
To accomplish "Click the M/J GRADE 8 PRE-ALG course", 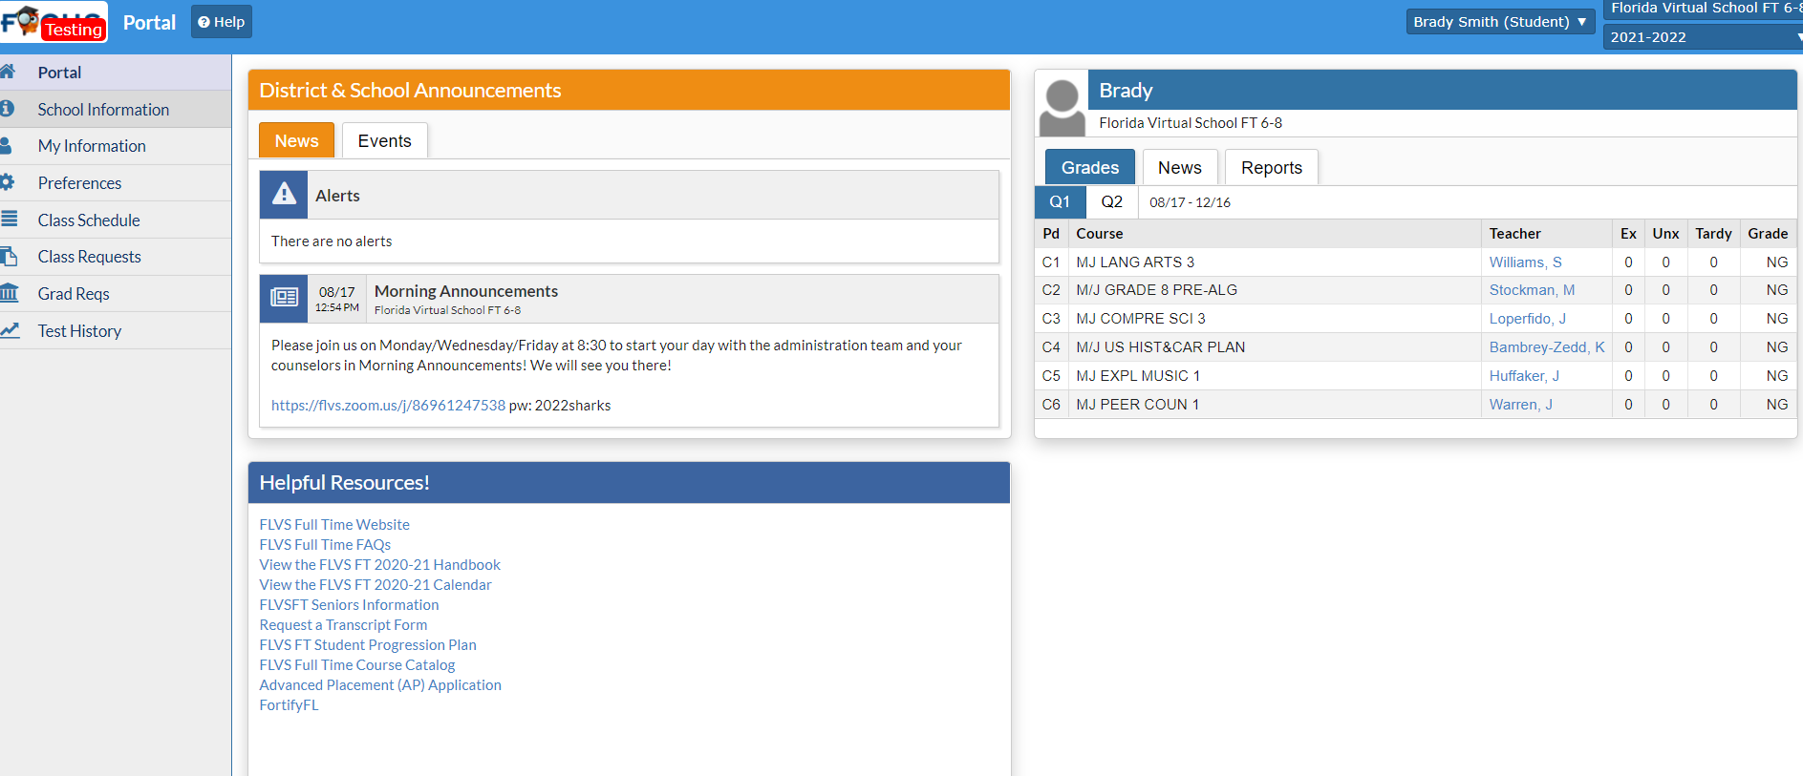I will click(x=1156, y=290).
